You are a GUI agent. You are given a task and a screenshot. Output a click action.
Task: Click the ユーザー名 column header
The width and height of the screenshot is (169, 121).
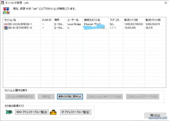tap(74, 20)
